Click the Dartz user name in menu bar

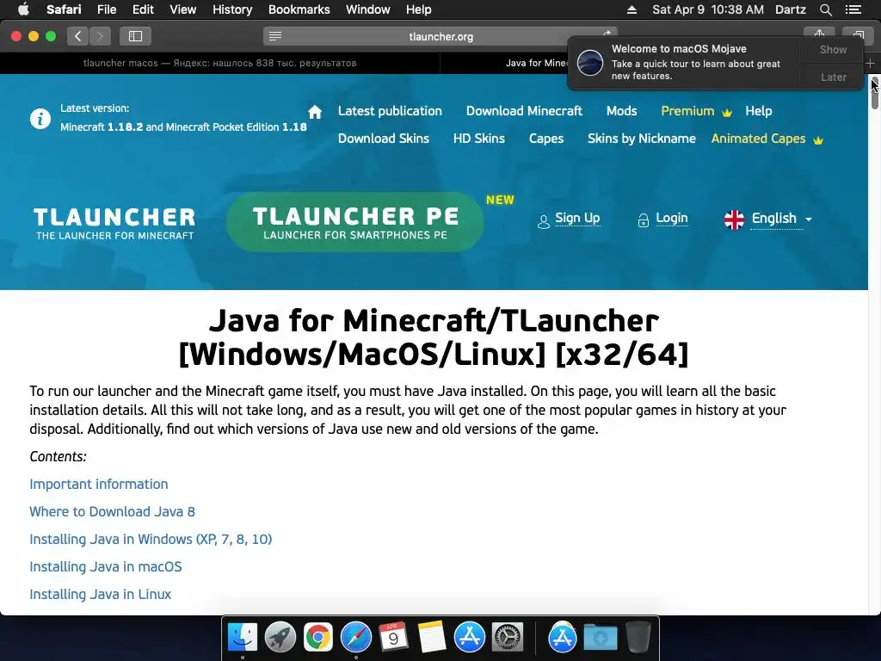pyautogui.click(x=790, y=9)
